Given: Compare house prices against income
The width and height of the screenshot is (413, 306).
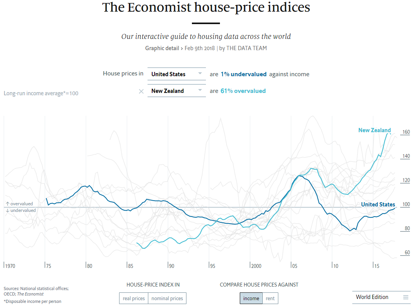Looking at the screenshot, I should tap(251, 299).
